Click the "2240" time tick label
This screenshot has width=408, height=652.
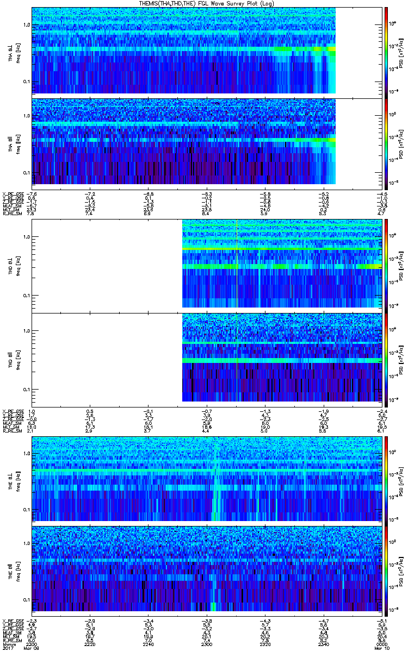click(x=149, y=645)
